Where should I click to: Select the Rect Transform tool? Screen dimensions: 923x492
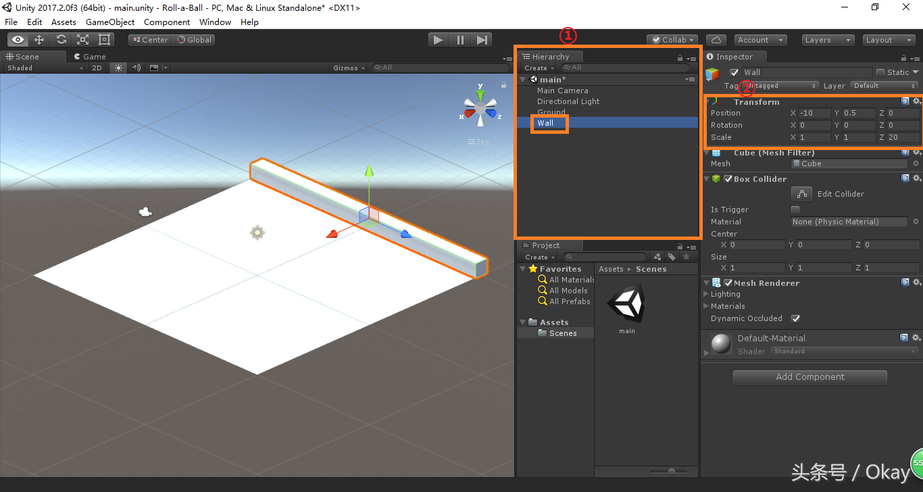click(x=104, y=40)
